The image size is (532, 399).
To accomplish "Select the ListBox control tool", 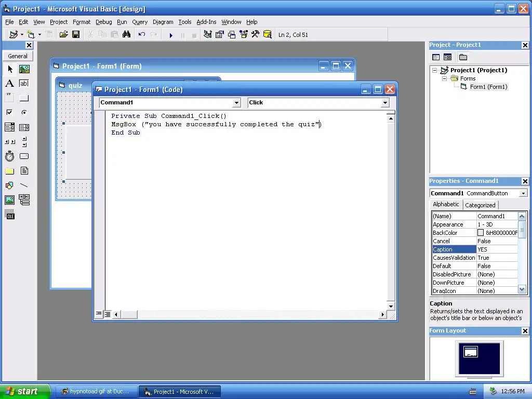I will pyautogui.click(x=24, y=127).
